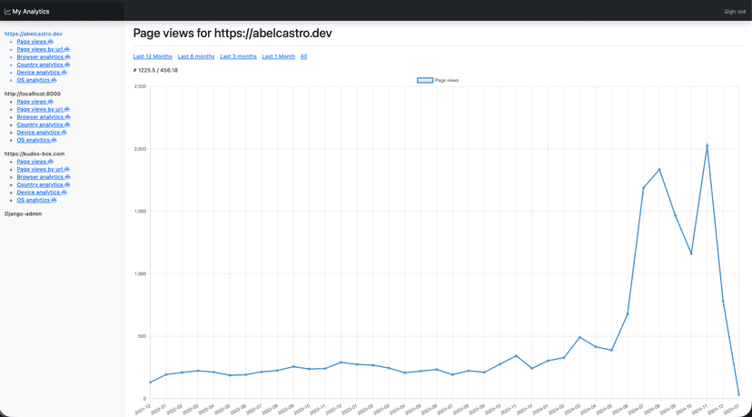Image resolution: width=752 pixels, height=417 pixels.
Task: Click the My Analytics chart logo icon
Action: 7,12
